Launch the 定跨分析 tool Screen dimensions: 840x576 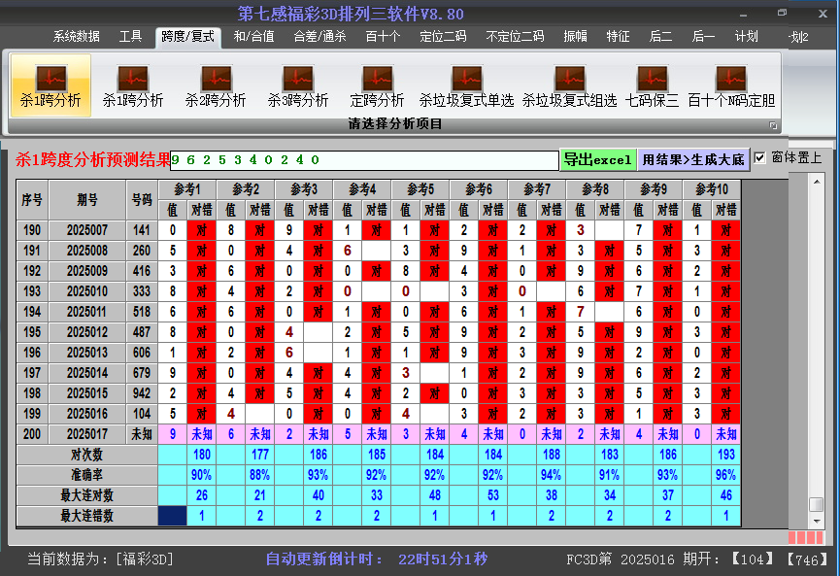tap(377, 85)
